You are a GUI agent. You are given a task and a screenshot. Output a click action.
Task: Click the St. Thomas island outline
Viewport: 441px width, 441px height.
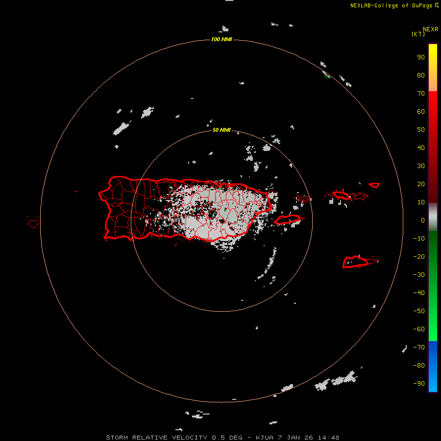coord(342,195)
